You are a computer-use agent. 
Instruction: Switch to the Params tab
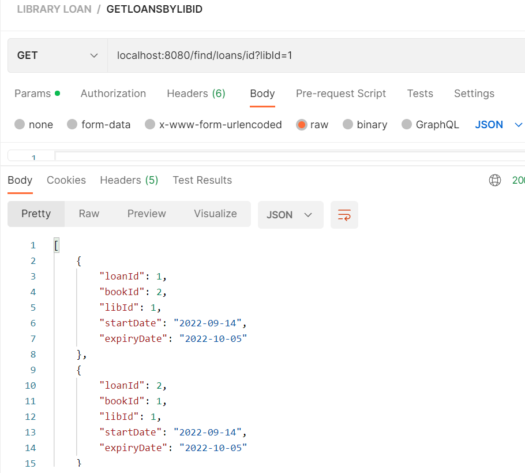point(37,94)
